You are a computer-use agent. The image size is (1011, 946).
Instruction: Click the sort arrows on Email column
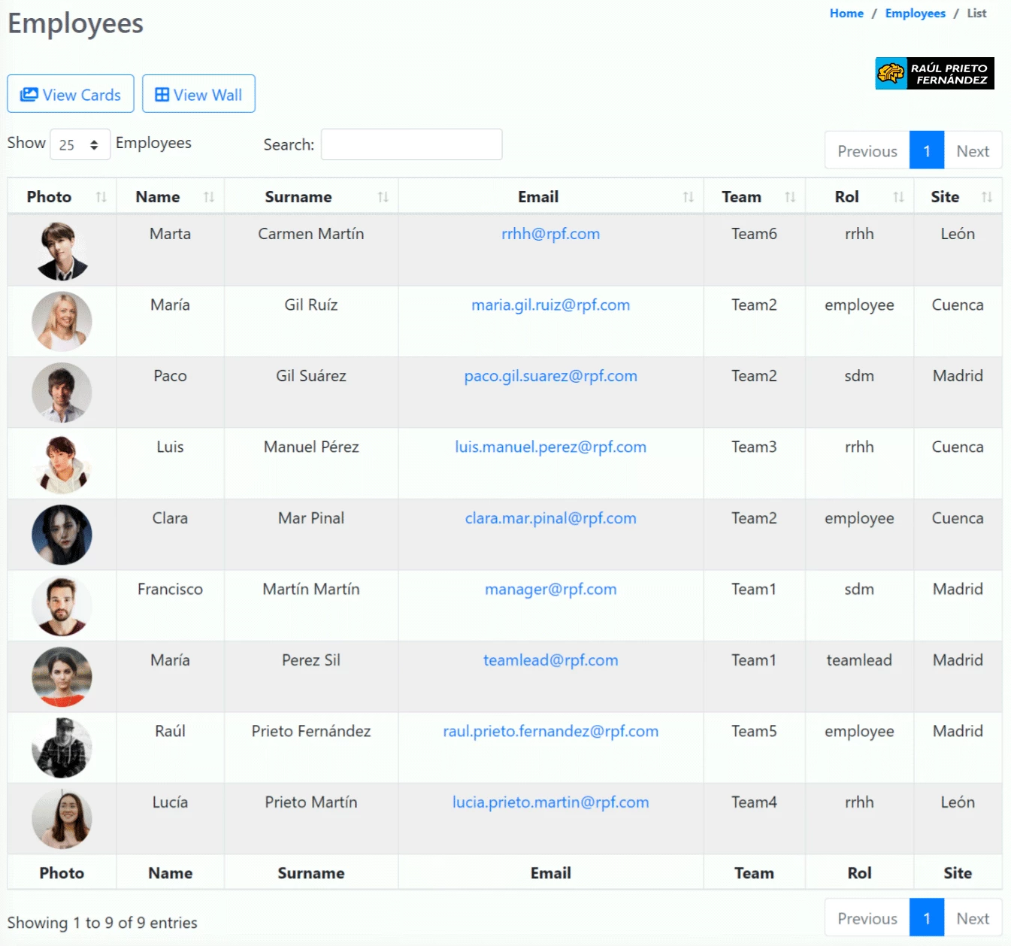(689, 196)
